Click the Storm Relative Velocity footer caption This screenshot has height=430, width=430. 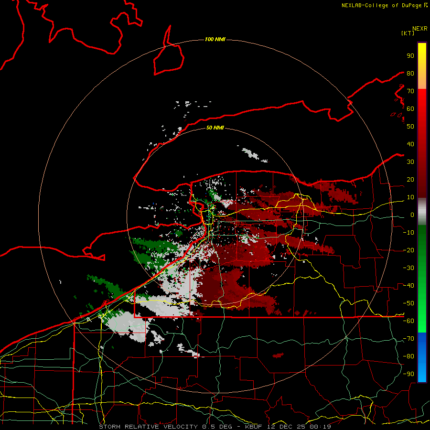pos(215,427)
